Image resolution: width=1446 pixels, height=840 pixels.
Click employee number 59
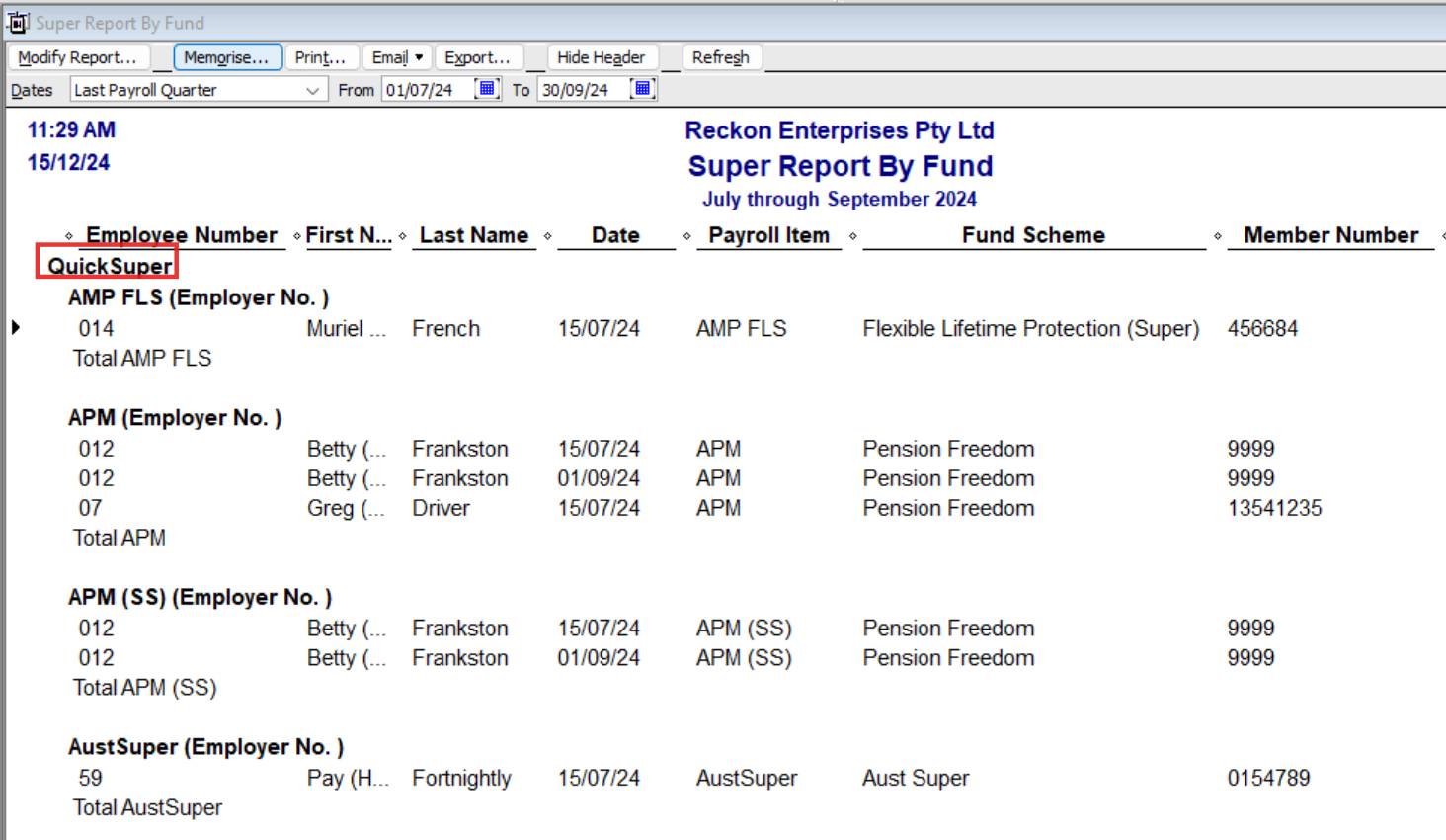(x=90, y=778)
